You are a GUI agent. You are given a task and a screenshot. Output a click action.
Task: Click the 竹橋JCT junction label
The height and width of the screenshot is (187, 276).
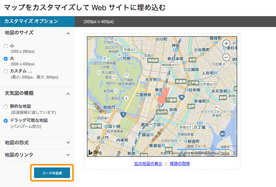click(130, 50)
